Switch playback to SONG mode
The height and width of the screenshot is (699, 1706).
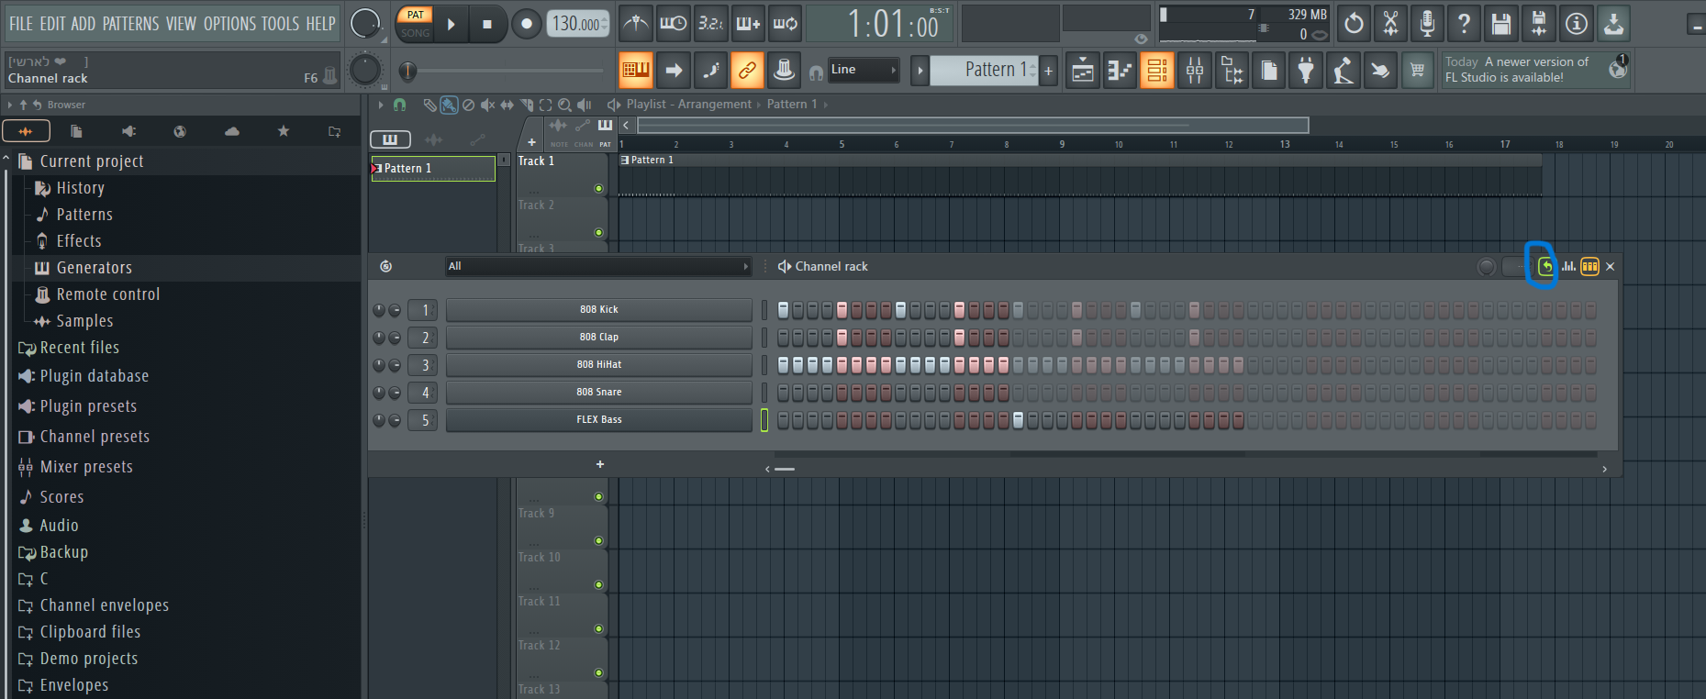(415, 33)
